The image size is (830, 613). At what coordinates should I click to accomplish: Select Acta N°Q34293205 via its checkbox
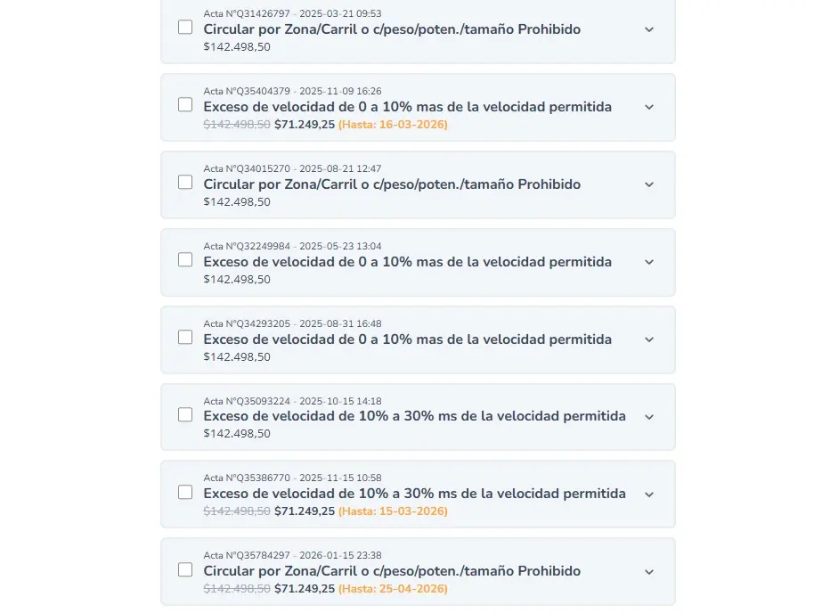[184, 337]
